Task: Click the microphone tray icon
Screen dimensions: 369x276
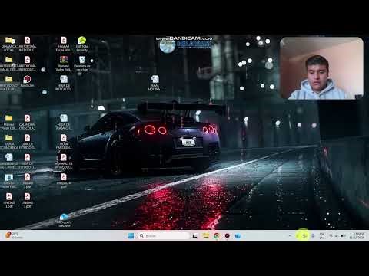Action: 313,235
